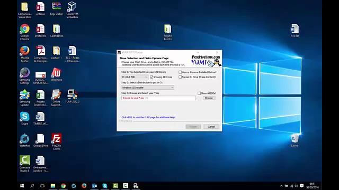The height and width of the screenshot is (190, 339).
Task: Open the Mozilla Firefox desktop shortcut
Action: coord(25,54)
